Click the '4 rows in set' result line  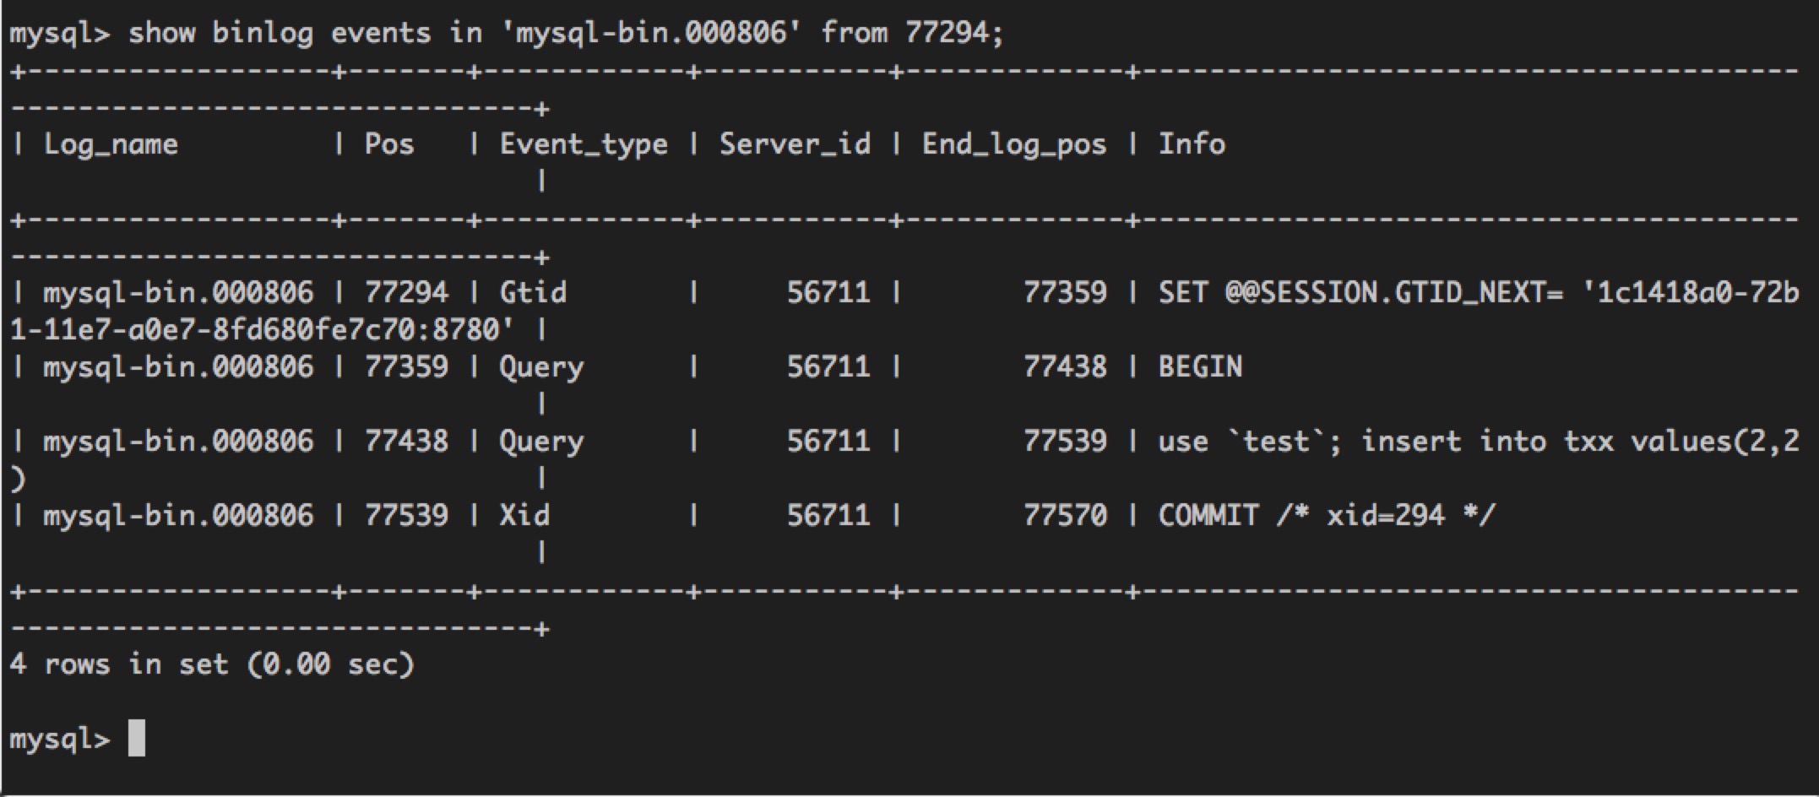pyautogui.click(x=211, y=664)
